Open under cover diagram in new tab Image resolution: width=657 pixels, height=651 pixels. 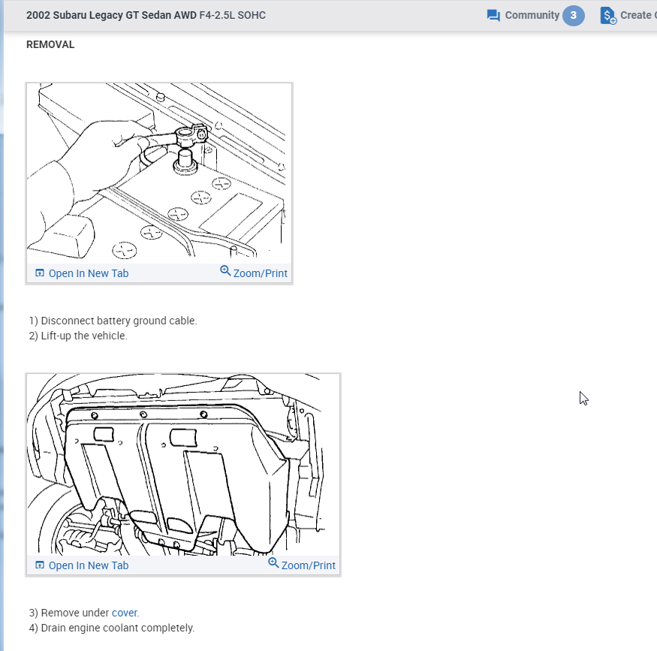coord(89,565)
